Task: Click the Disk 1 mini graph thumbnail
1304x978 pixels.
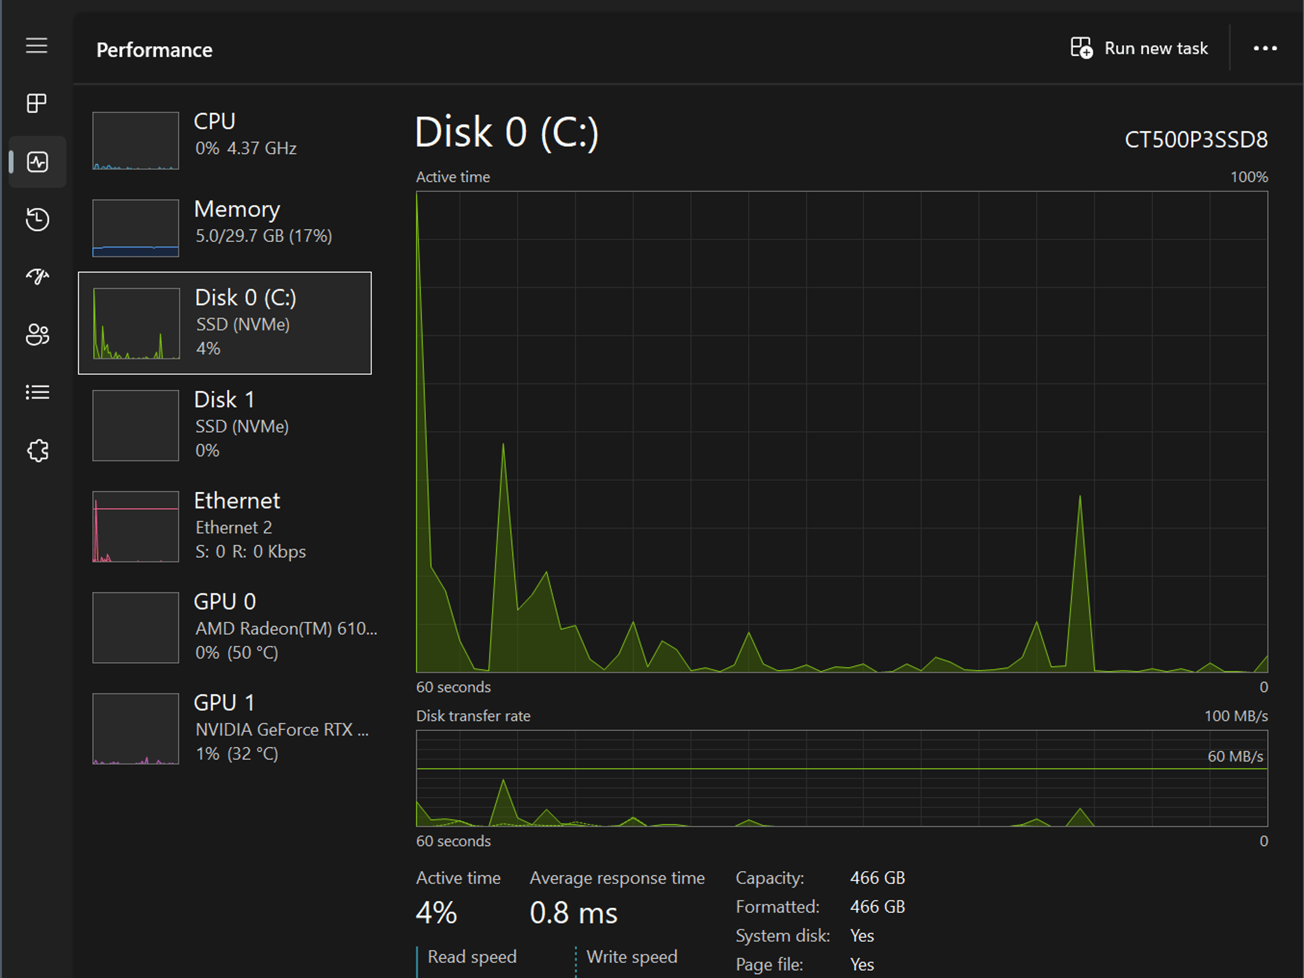Action: [x=136, y=425]
